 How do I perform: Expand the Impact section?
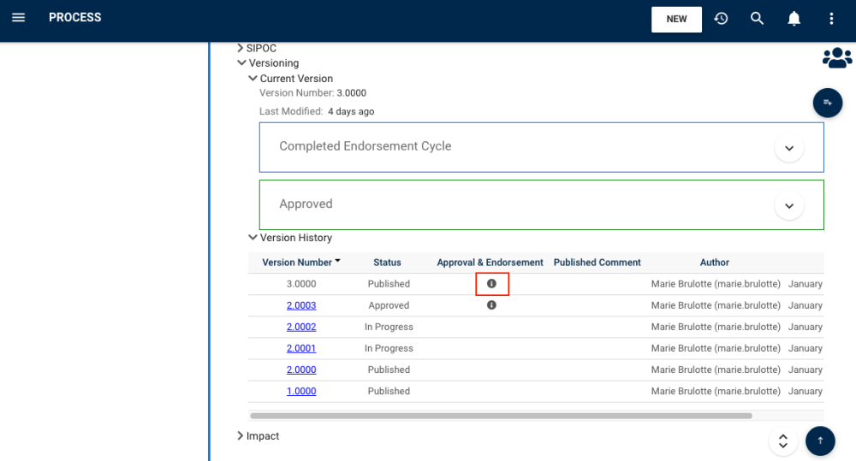pos(241,436)
